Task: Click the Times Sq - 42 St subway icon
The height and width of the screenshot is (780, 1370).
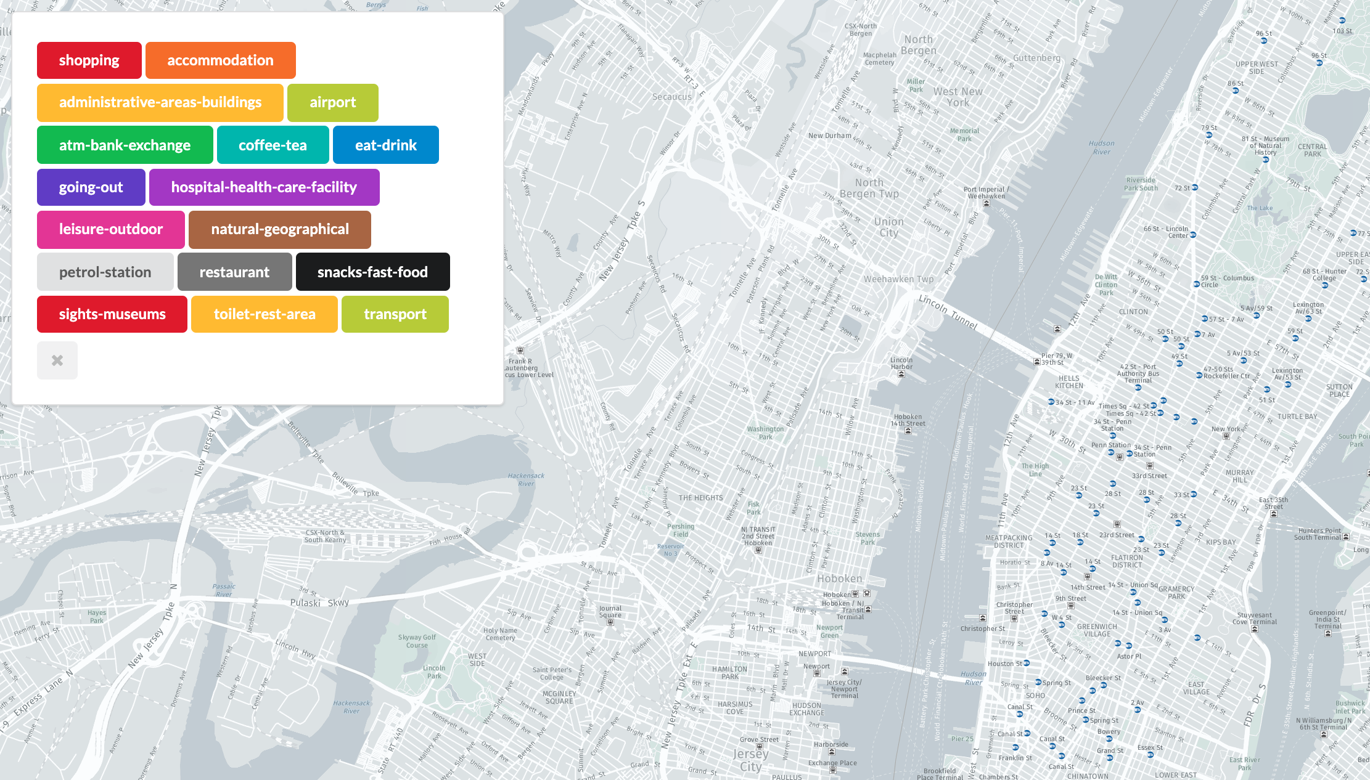Action: [x=1154, y=405]
